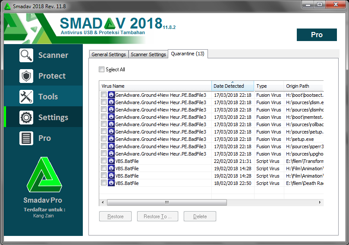The width and height of the screenshot is (349, 245).
Task: Sort by Type column header
Action: (x=269, y=86)
